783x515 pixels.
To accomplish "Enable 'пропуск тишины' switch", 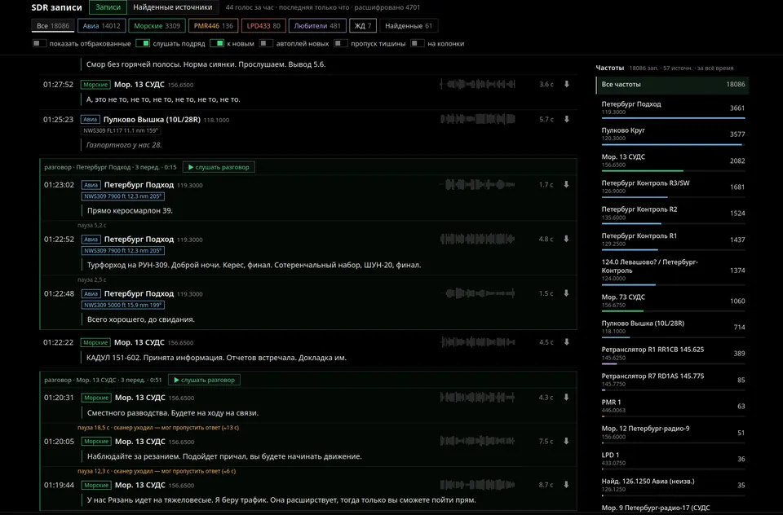I will (341, 43).
